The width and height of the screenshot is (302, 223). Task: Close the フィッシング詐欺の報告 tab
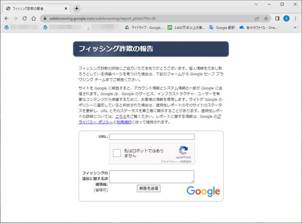click(65, 8)
